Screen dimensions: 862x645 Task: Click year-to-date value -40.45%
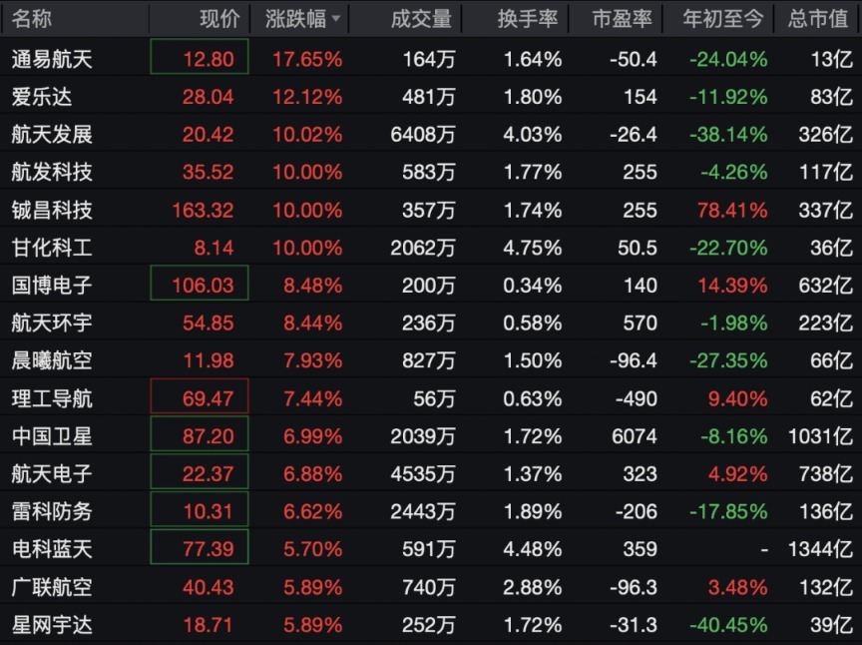(728, 625)
